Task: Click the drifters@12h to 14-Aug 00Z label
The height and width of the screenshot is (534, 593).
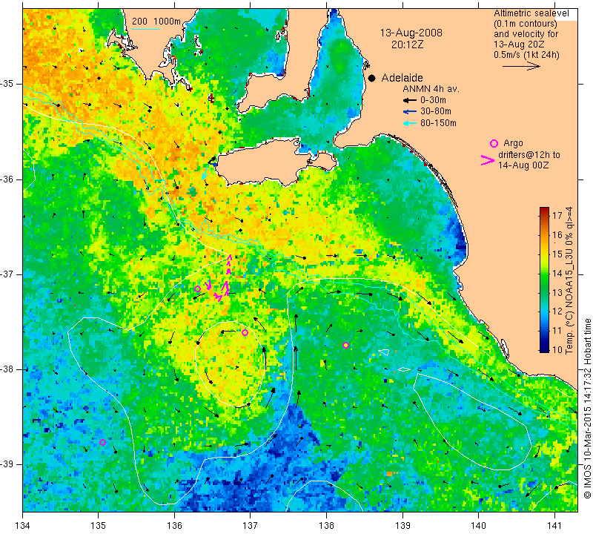Action: (x=529, y=160)
